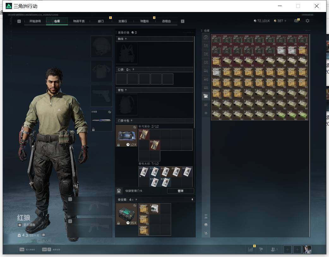Open the friends icon in bottom bar
329x257 pixels.
tap(273, 249)
